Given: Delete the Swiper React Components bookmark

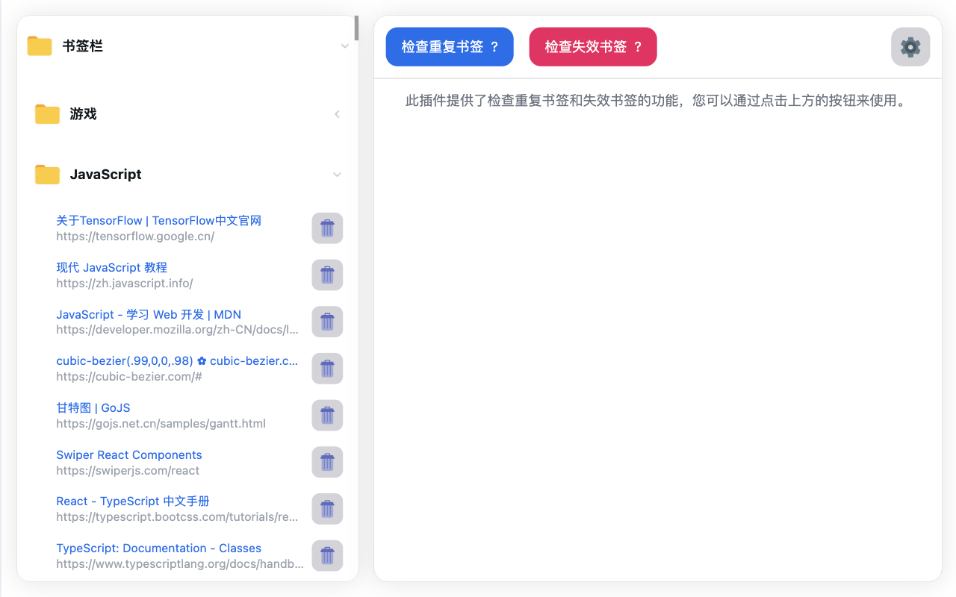Looking at the screenshot, I should (x=327, y=461).
